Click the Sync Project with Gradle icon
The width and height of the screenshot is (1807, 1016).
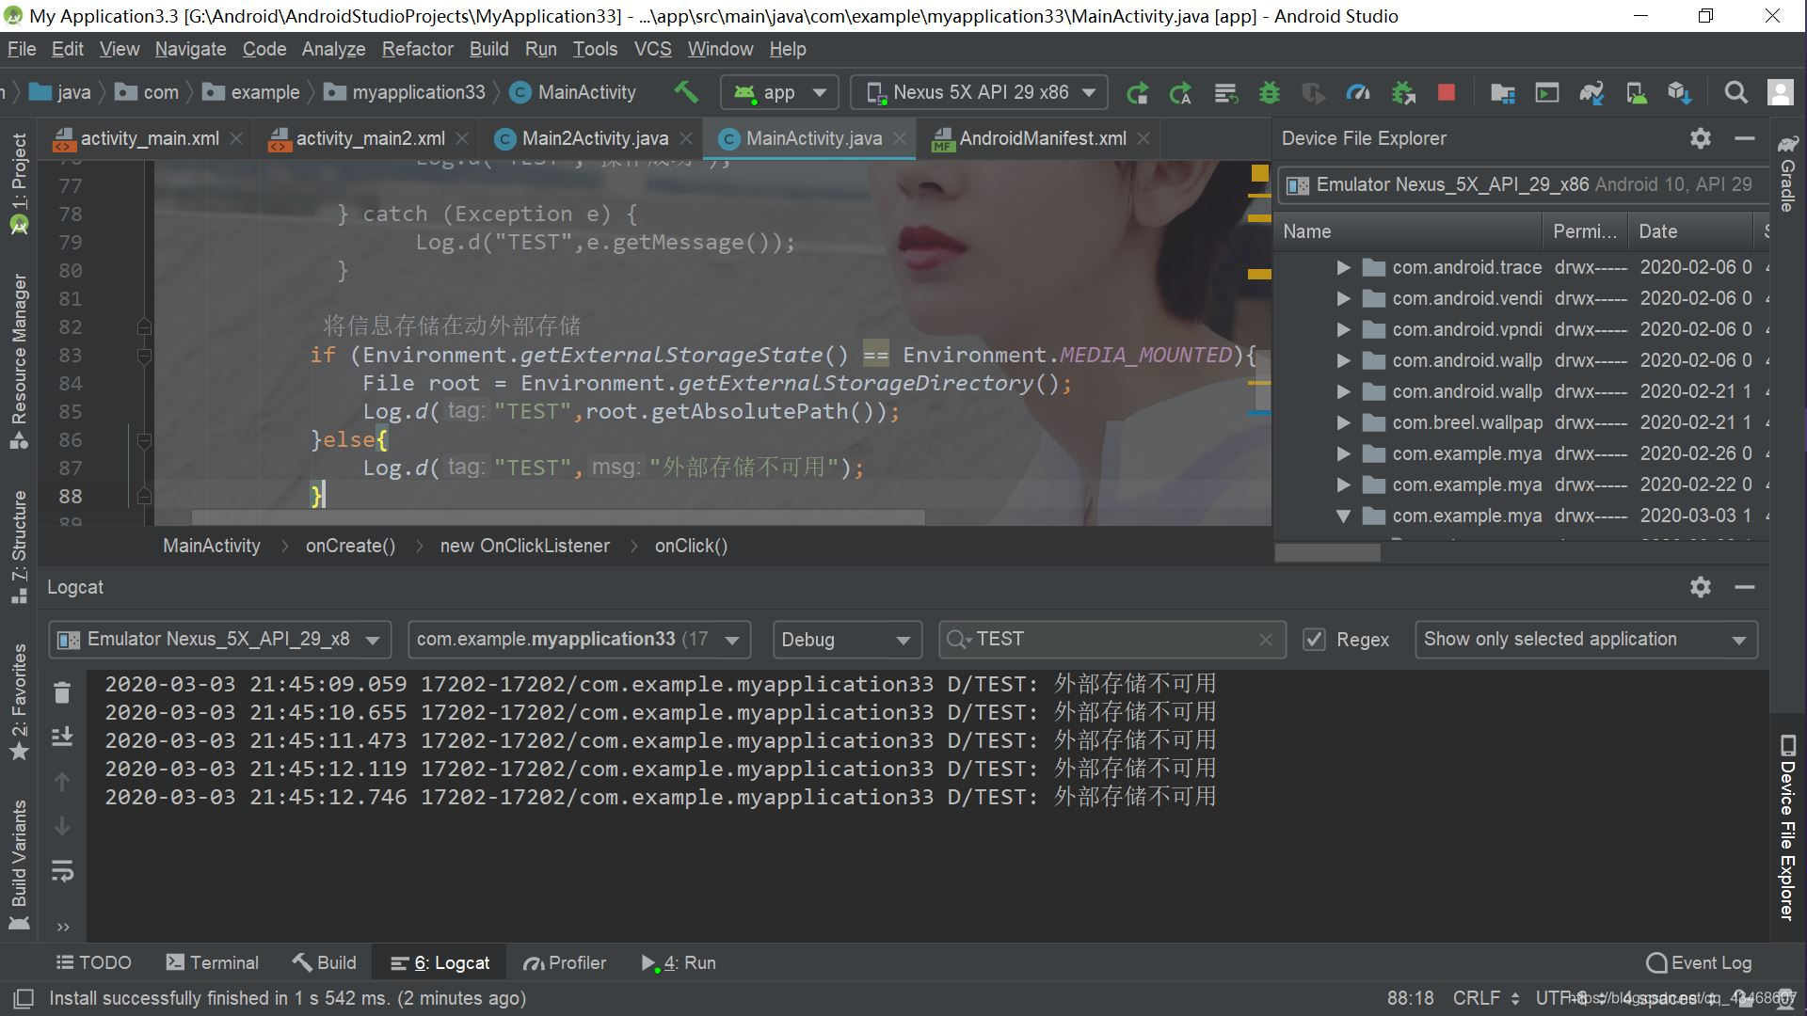1591,92
